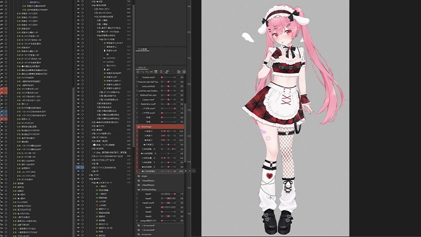Select the hand3 onoff parameter name
Image resolution: width=421 pixels, height=237 pixels.
[x=148, y=203]
